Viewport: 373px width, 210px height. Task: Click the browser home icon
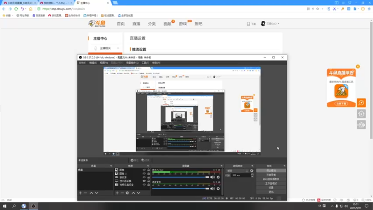point(30,9)
